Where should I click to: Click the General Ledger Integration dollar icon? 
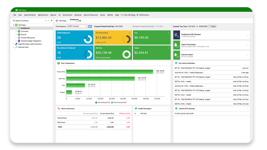(x=19, y=41)
